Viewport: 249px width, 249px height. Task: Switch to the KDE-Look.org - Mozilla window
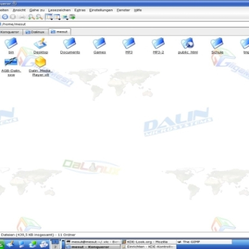149,242
